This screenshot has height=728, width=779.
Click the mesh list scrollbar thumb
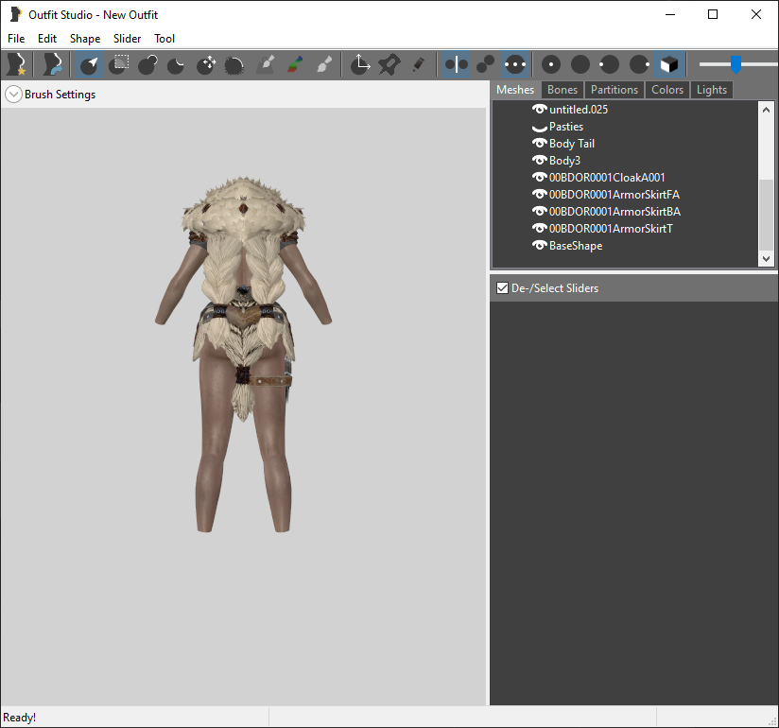tap(766, 216)
